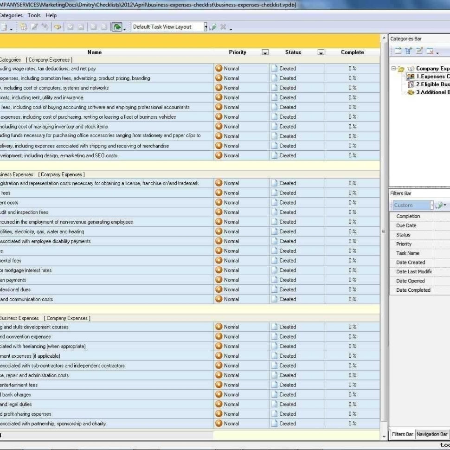Switch to the Navigation Bar tab

[431, 434]
